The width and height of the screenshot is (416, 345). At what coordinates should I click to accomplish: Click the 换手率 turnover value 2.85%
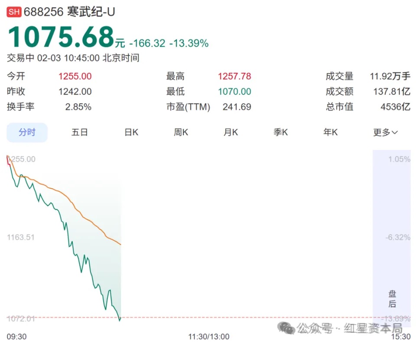point(78,107)
